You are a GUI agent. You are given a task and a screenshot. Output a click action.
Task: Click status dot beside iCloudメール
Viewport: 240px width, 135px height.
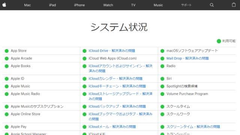tap(84, 127)
